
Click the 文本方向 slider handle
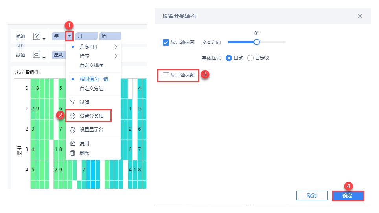[x=256, y=42]
